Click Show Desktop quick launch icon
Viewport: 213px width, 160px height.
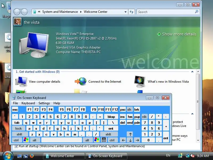pyautogui.click(x=19, y=156)
